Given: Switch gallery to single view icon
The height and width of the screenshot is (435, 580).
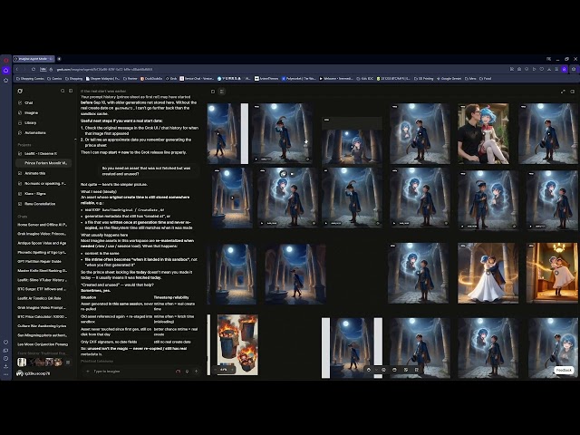Looking at the screenshot, I should [x=213, y=92].
